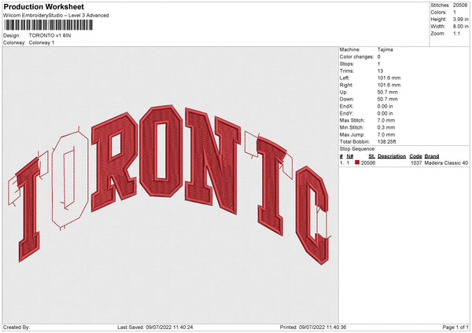Select the Left value 101.6 mm
The width and height of the screenshot is (472, 333).
tap(389, 78)
